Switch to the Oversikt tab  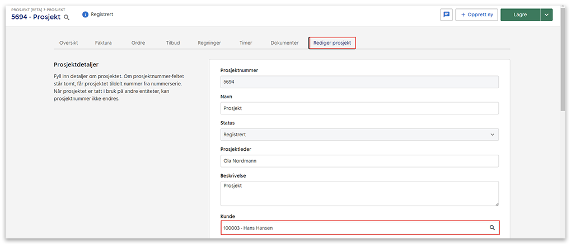pyautogui.click(x=68, y=43)
